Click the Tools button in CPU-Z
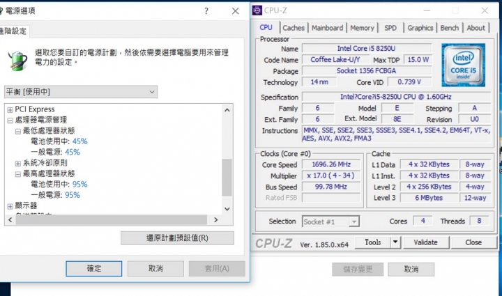The height and width of the screenshot is (296, 502). 372,242
